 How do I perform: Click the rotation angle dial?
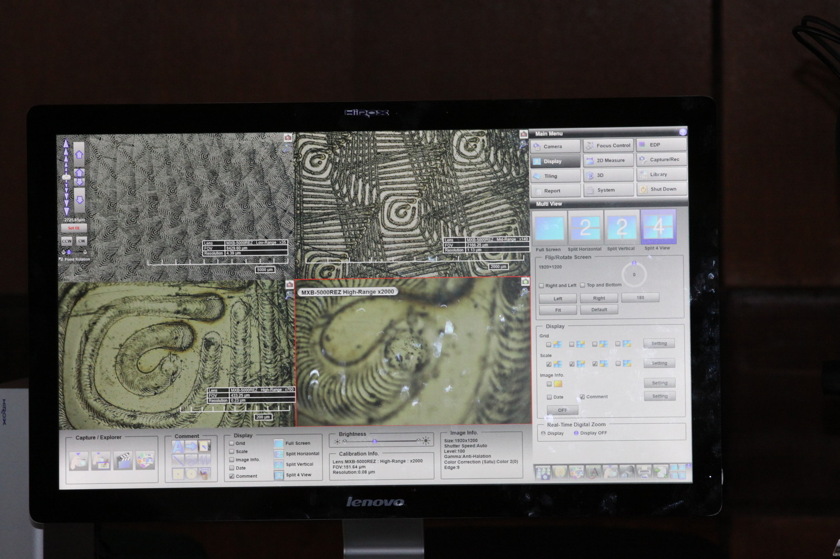coord(634,274)
